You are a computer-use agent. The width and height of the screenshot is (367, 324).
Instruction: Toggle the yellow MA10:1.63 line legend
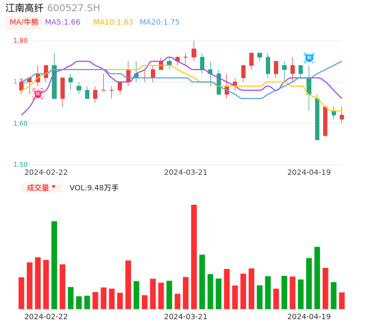113,22
